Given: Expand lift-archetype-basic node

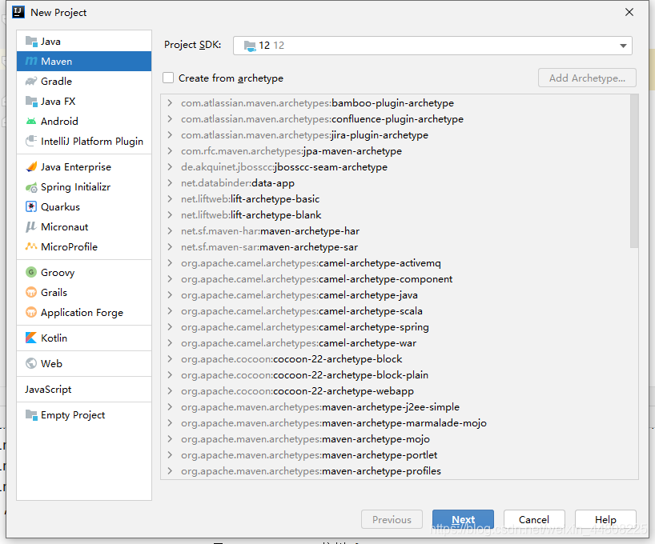Looking at the screenshot, I should coord(170,198).
